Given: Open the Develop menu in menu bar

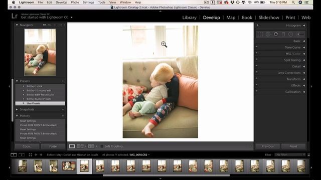Looking at the screenshot, I should (61, 2).
